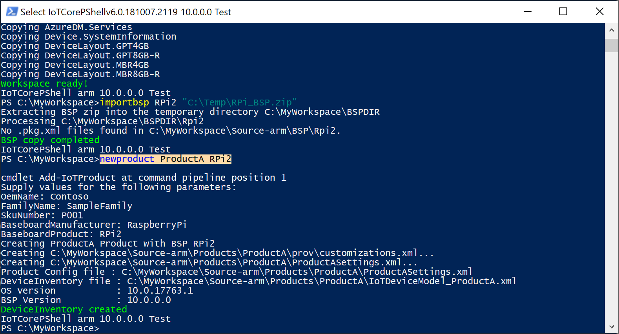Click the 'BaseboardProduct: RPi2' line
This screenshot has width=619, height=334.
tap(61, 234)
